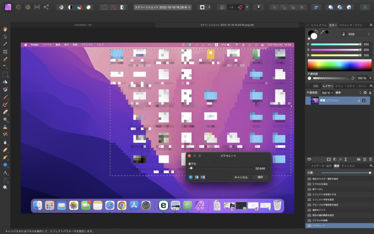Viewport: 374px width, 234px height.
Task: Select the Text tool marked A
Action: coord(5,172)
